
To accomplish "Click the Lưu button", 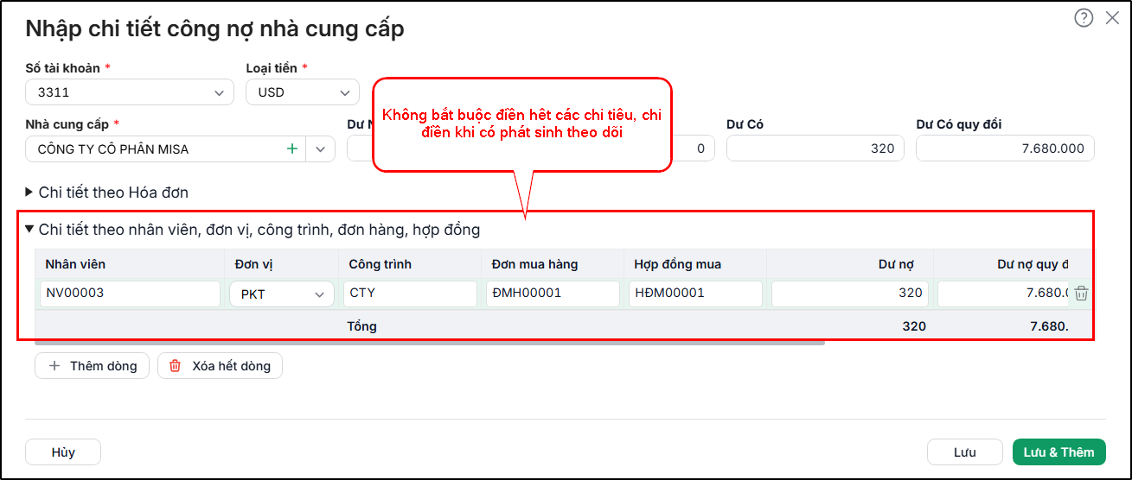I will pyautogui.click(x=965, y=452).
